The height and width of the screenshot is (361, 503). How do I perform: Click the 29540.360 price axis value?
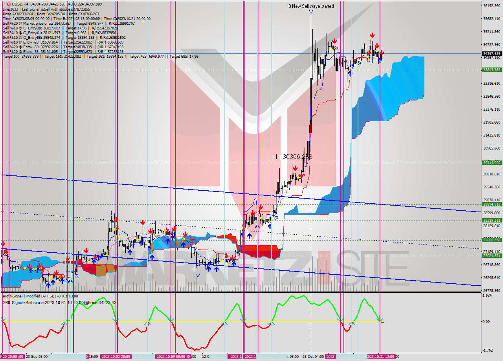[492, 187]
